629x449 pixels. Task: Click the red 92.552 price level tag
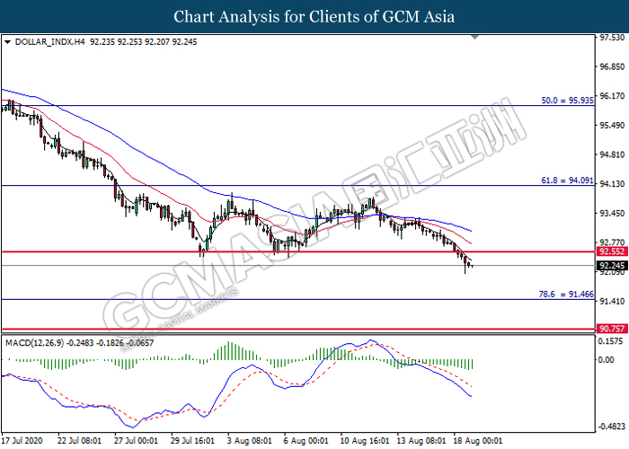point(612,251)
